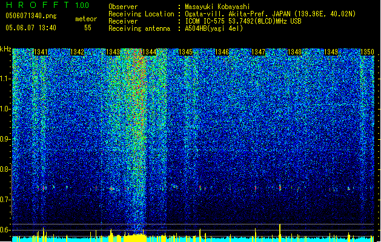Click the 1341 time marker

coord(41,52)
